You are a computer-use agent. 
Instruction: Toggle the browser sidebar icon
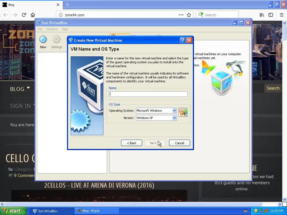coord(271,15)
